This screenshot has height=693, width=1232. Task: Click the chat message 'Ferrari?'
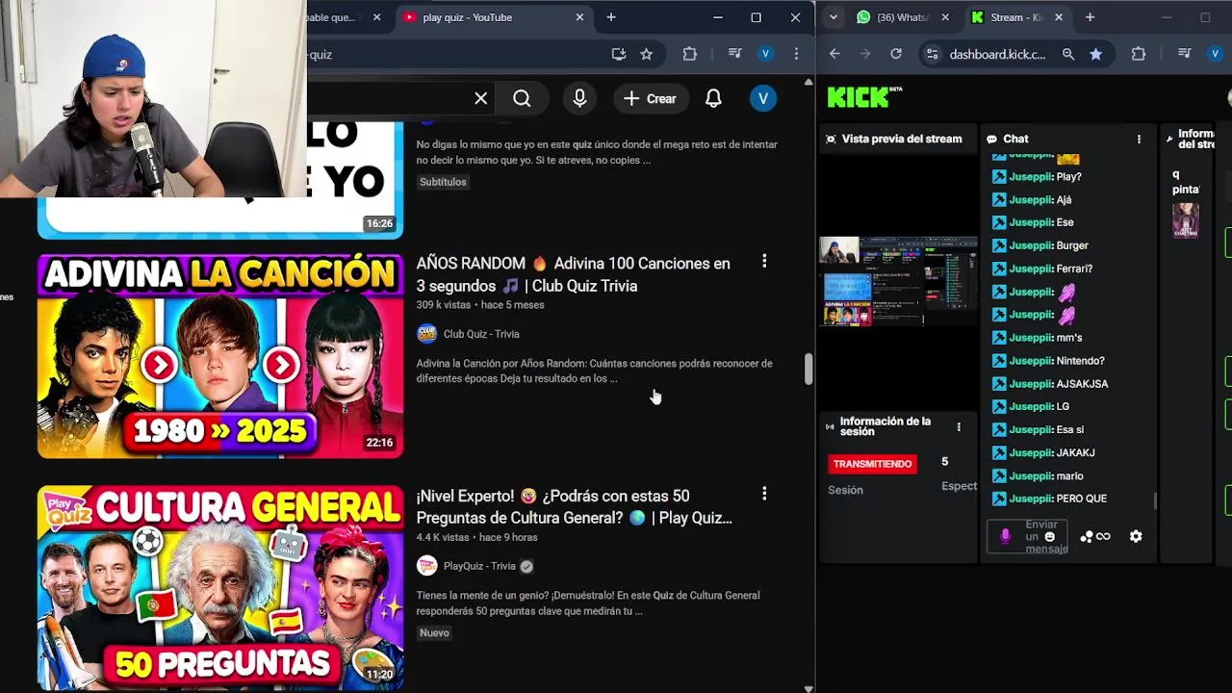[x=1074, y=269]
